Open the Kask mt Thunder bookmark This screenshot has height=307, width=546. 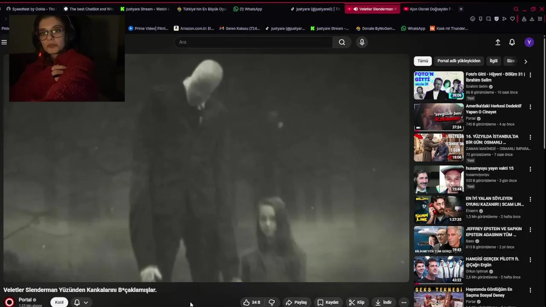coord(449,29)
